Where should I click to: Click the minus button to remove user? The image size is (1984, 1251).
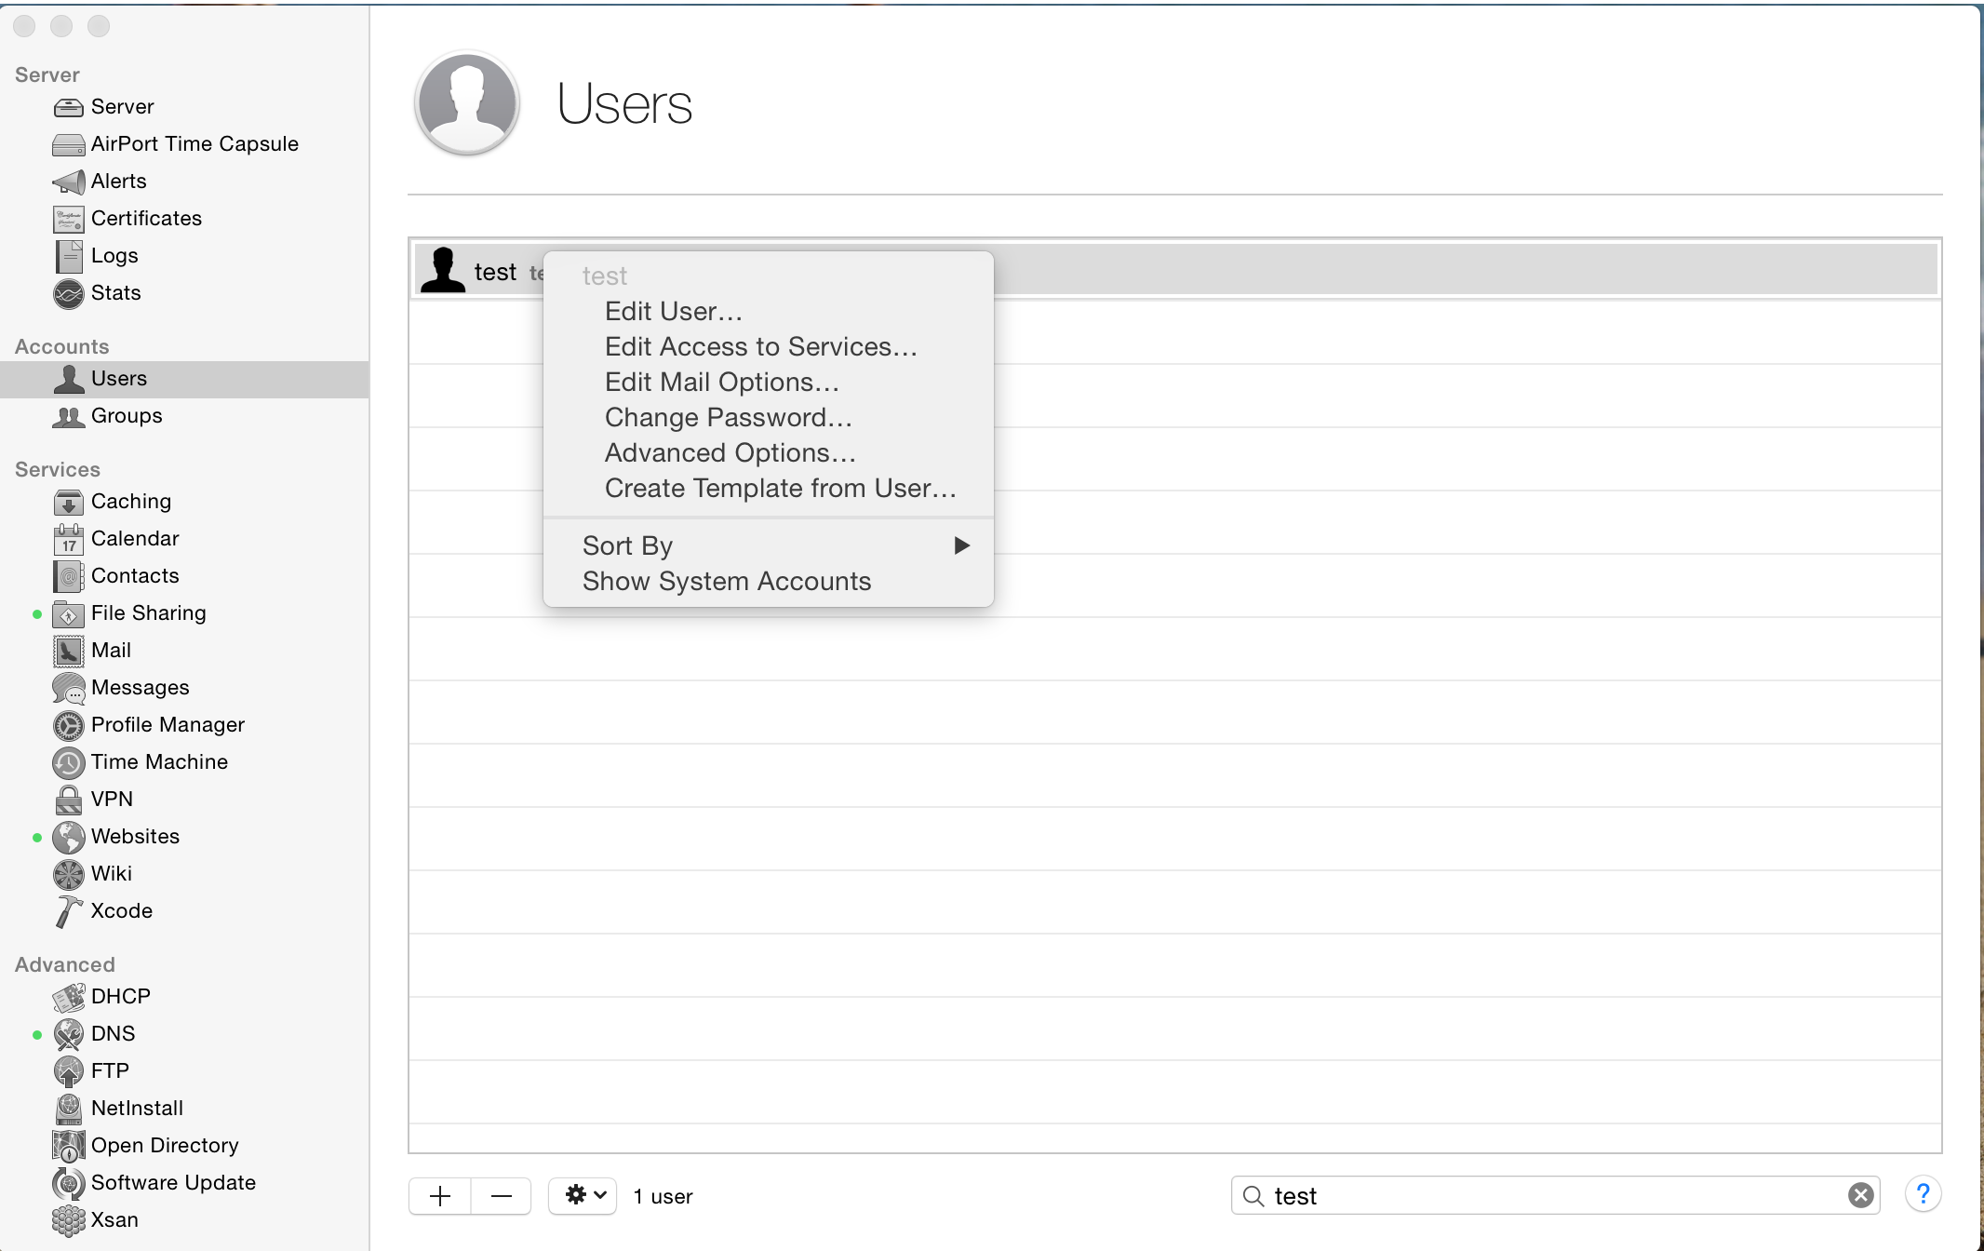coord(502,1195)
